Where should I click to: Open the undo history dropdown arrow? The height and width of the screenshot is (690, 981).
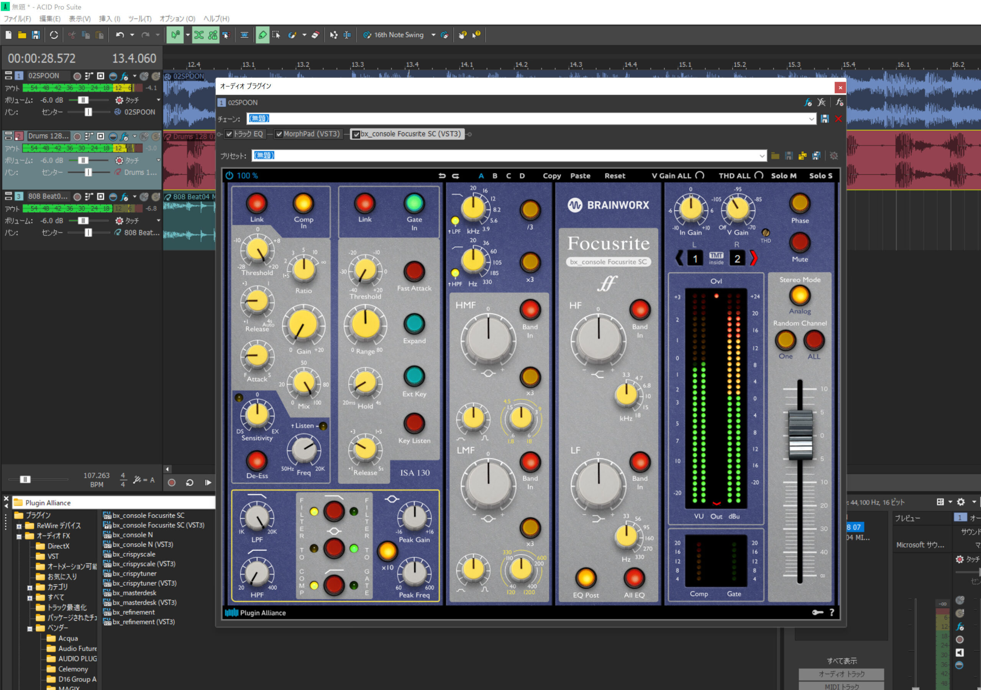coord(132,35)
